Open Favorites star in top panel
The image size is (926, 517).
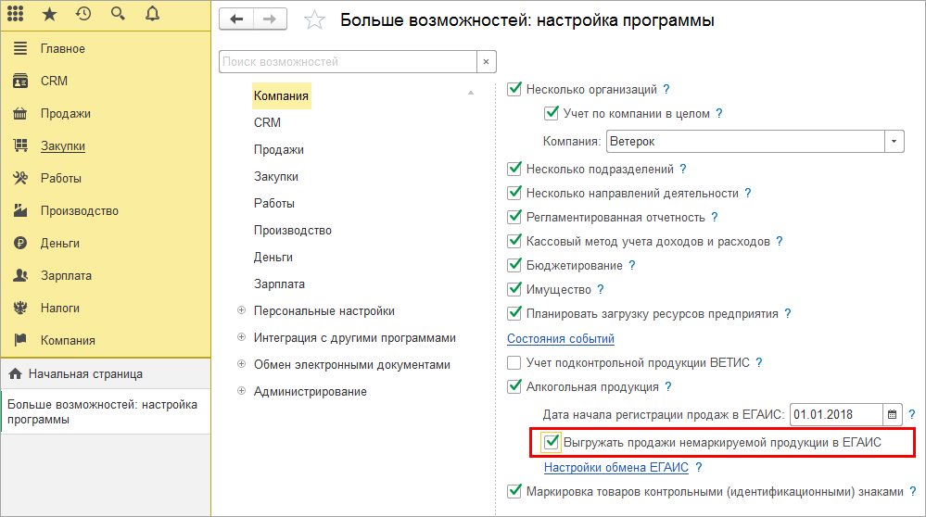click(50, 14)
